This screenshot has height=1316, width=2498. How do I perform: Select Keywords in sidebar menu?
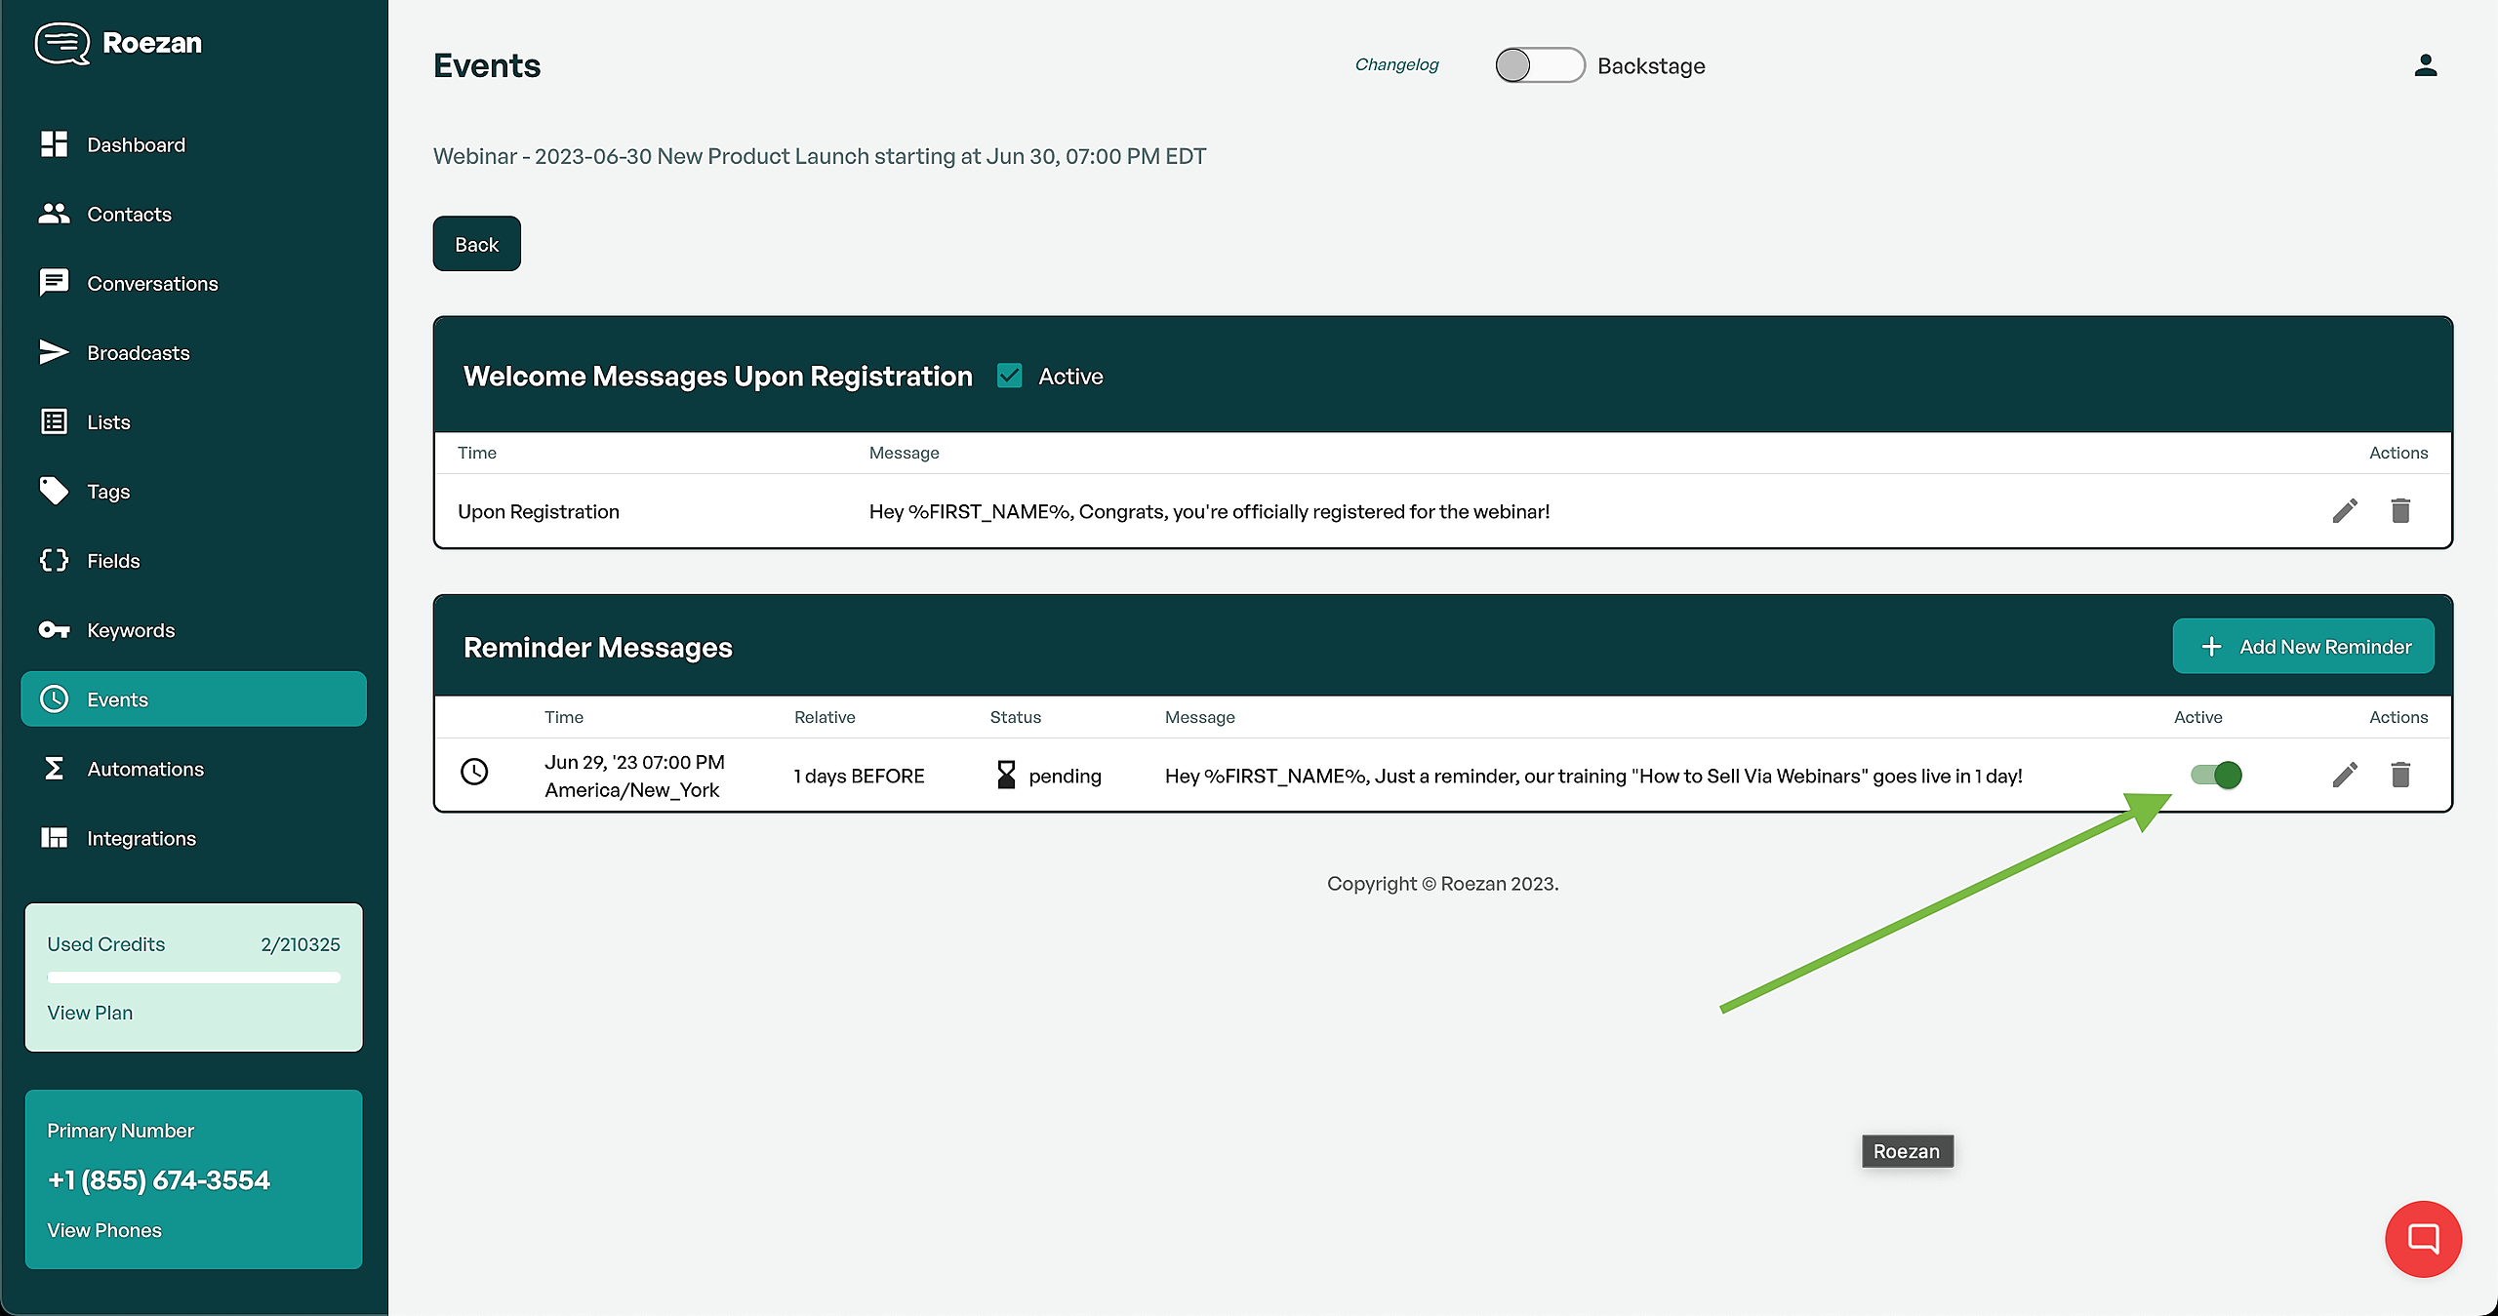click(131, 630)
